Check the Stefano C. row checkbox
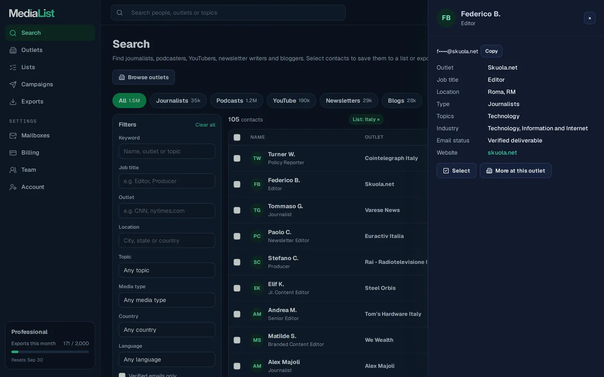This screenshot has width=604, height=377. 237,262
